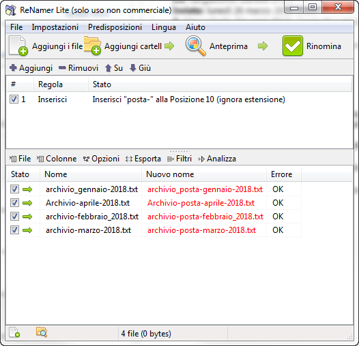Click the files Stato column header
Viewport: 359px width, 346px height.
(x=23, y=174)
